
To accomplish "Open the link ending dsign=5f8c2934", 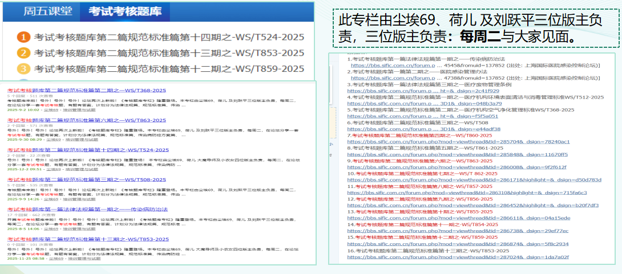I will pyautogui.click(x=458, y=243).
